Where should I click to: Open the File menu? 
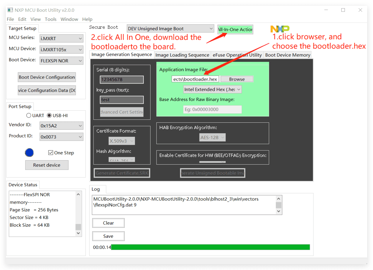pos(10,19)
